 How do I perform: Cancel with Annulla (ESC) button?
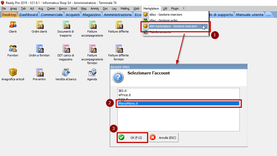(x=164, y=138)
